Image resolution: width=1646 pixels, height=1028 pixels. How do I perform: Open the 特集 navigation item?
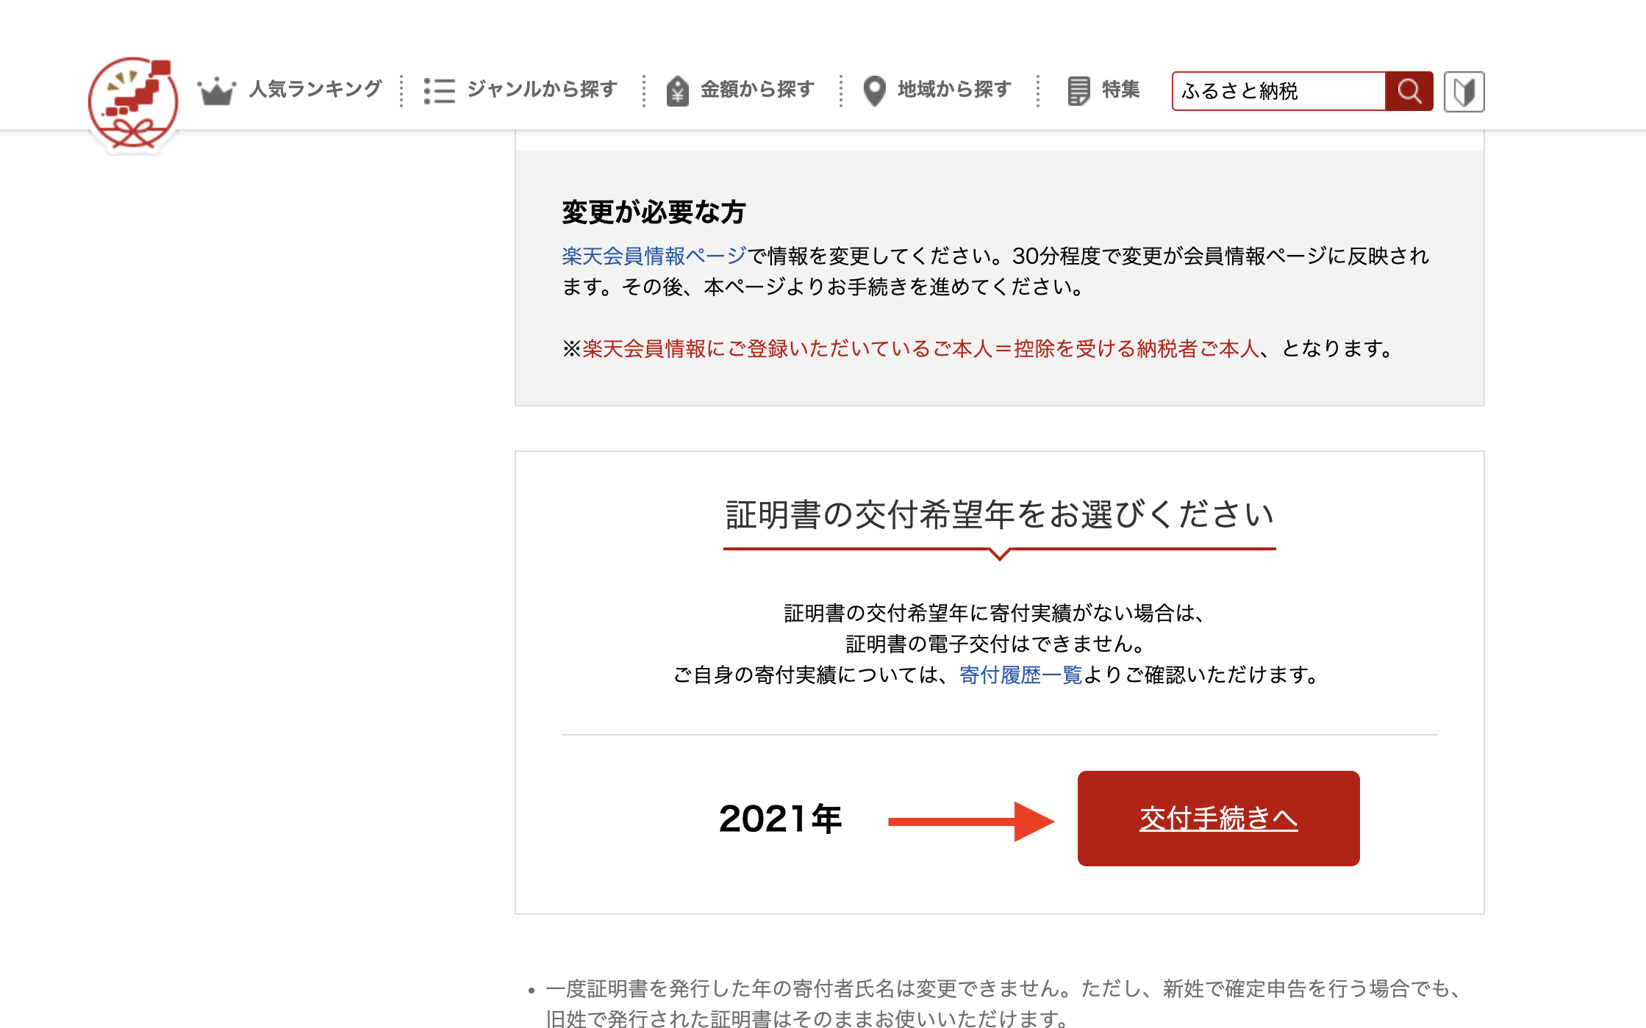coord(1120,90)
